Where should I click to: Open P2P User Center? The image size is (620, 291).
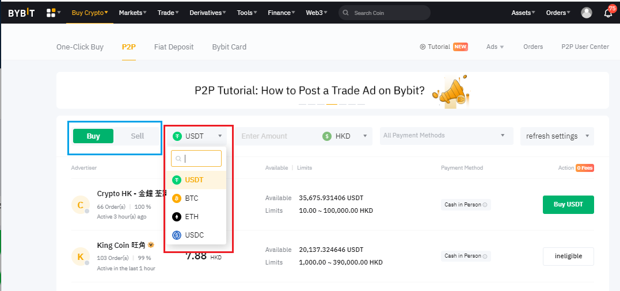click(x=585, y=47)
